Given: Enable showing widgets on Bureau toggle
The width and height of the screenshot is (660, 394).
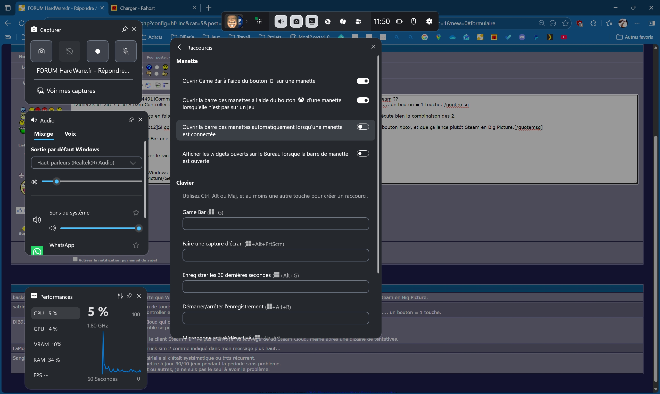Looking at the screenshot, I should 362,154.
